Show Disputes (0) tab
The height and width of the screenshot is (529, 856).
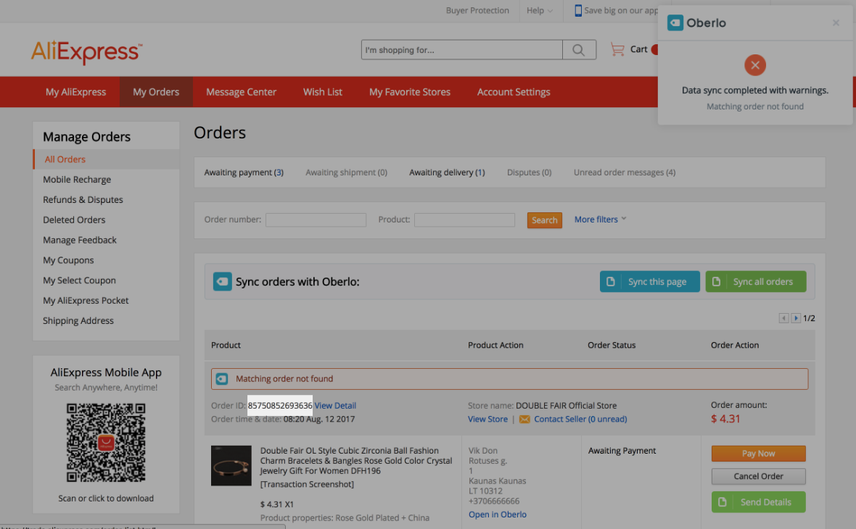coord(529,172)
